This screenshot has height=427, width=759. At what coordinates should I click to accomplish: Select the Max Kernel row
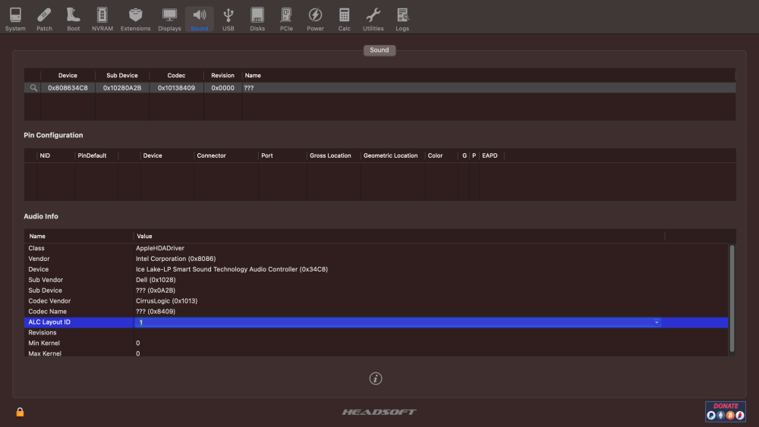pos(376,353)
